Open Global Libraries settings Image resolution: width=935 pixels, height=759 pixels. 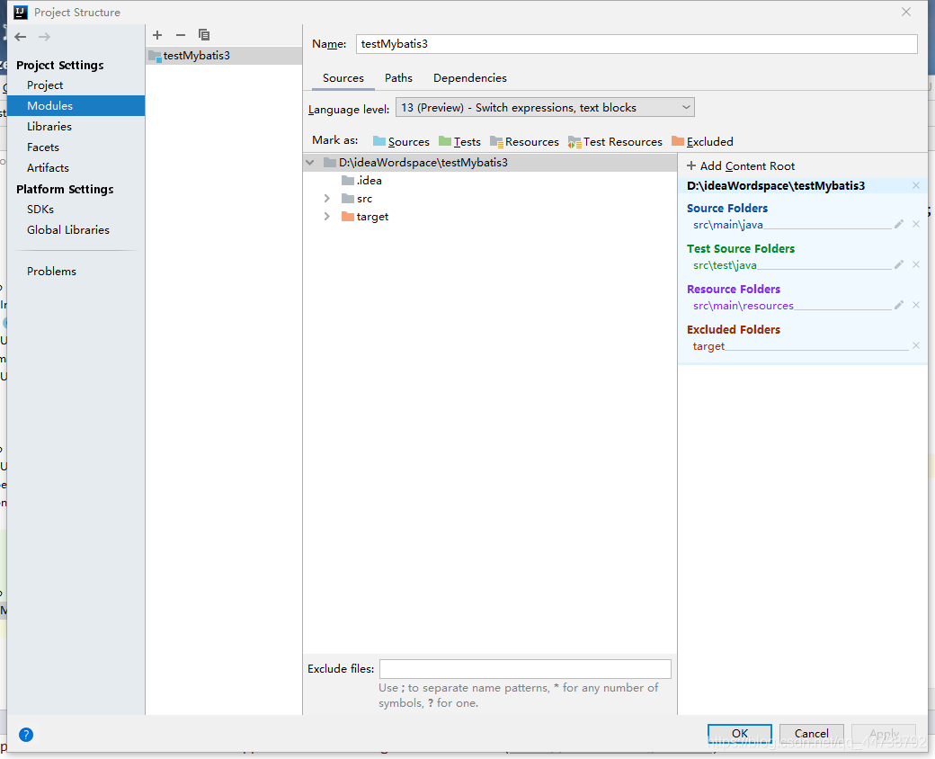(x=68, y=229)
